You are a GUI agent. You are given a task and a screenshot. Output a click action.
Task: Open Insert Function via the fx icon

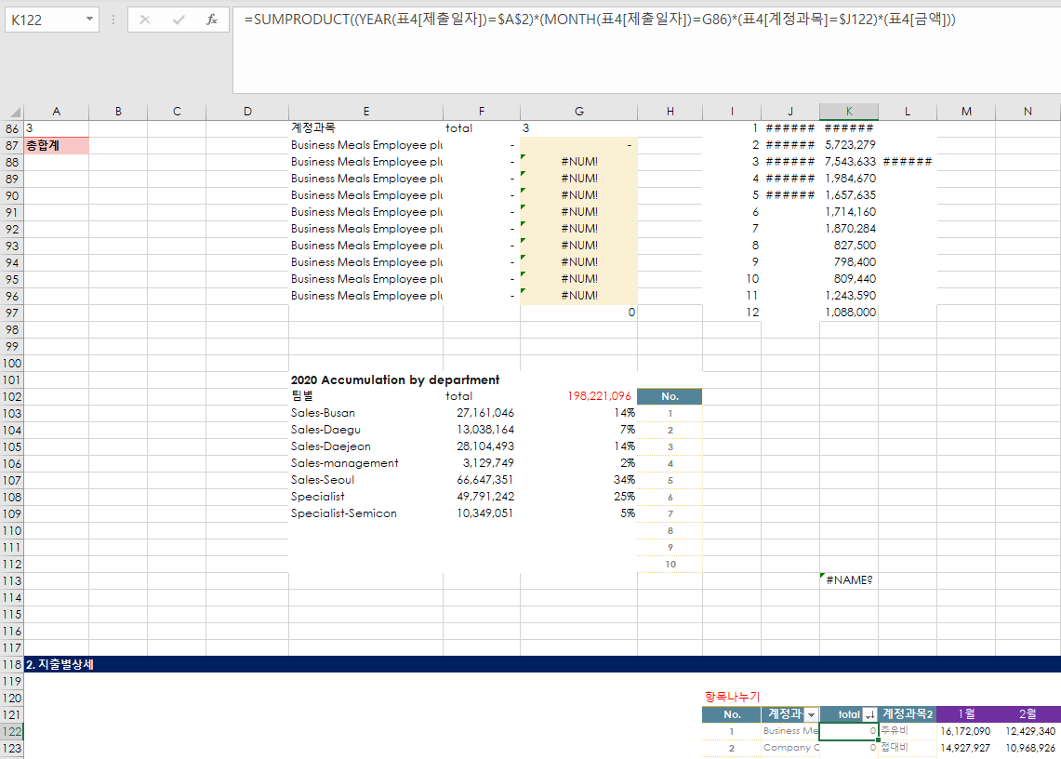pos(212,20)
